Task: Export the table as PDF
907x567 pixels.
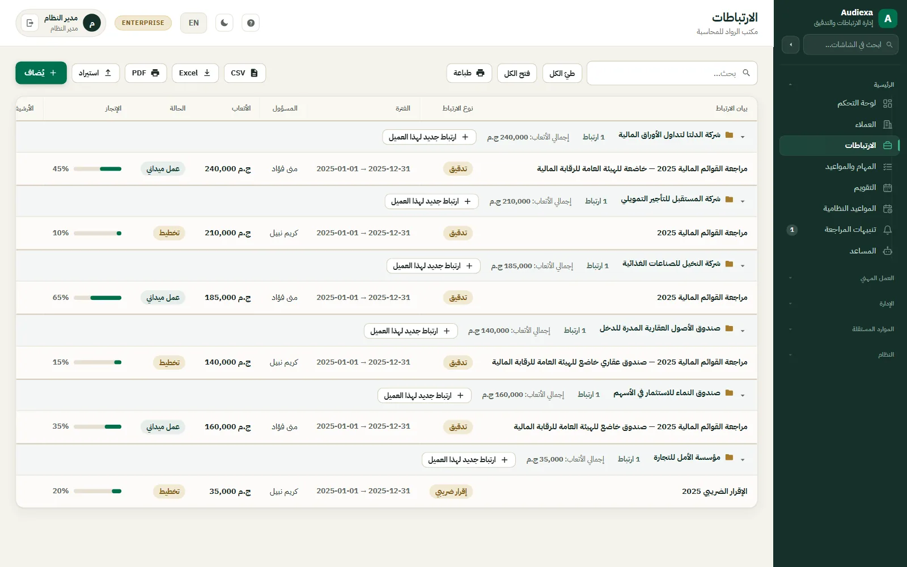Action: click(x=146, y=73)
